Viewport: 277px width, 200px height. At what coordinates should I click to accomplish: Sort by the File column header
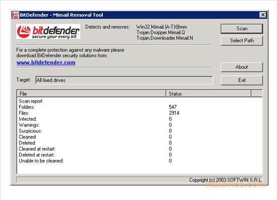(92, 93)
